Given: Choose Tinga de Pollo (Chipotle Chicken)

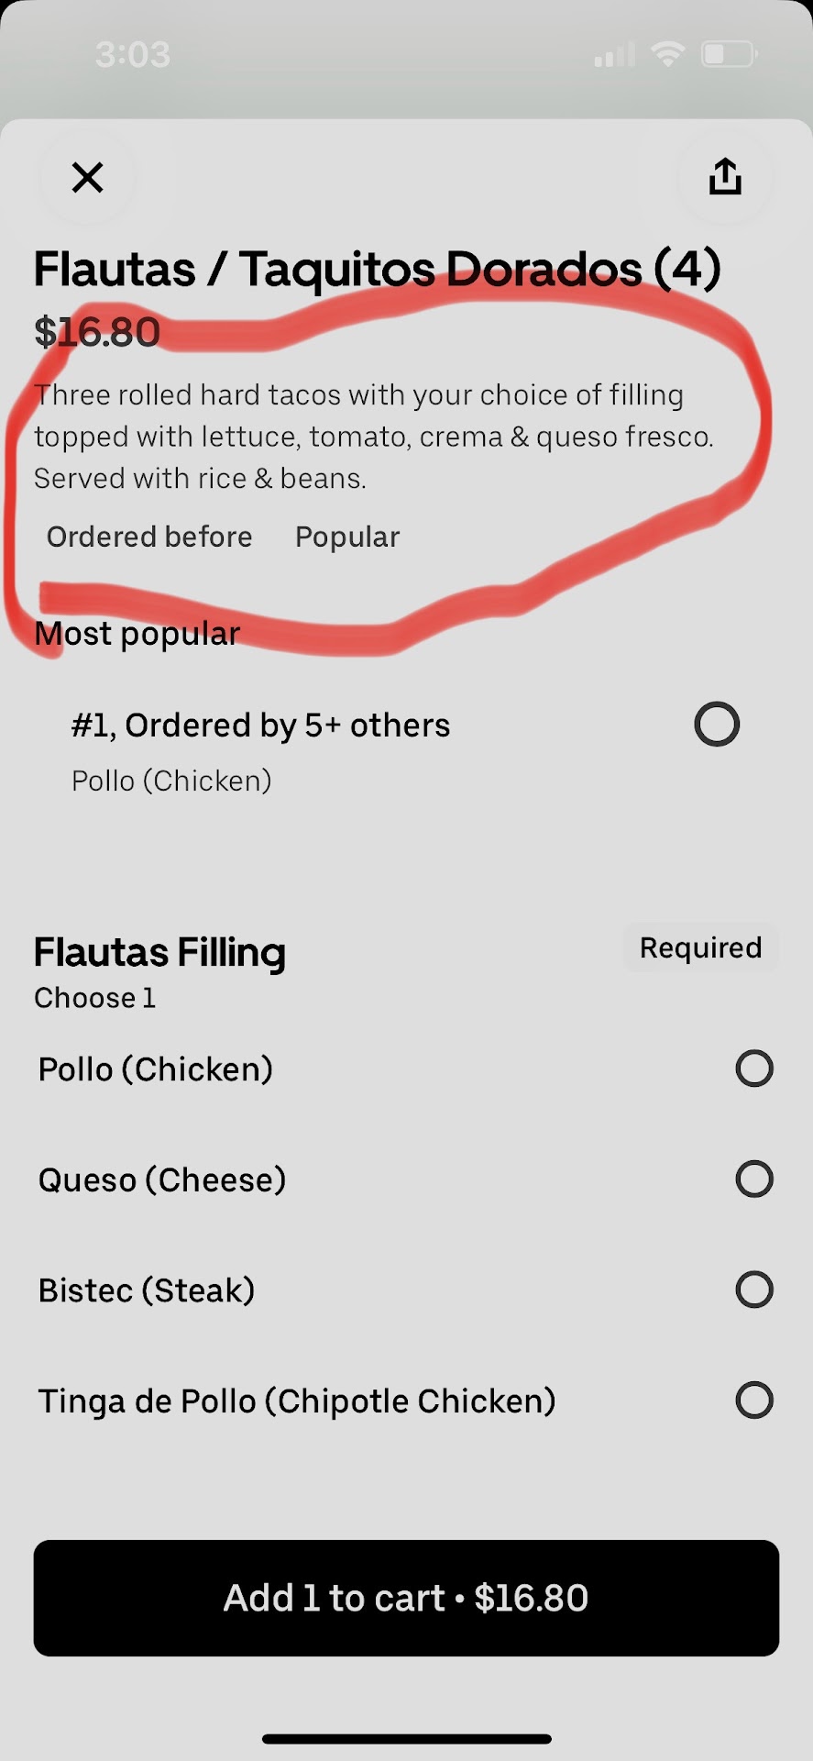Looking at the screenshot, I should (753, 1401).
